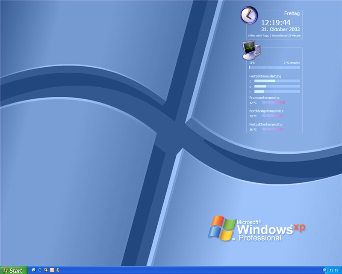Click the weekday text 'Freitag'
The image size is (342, 274).
click(x=292, y=14)
